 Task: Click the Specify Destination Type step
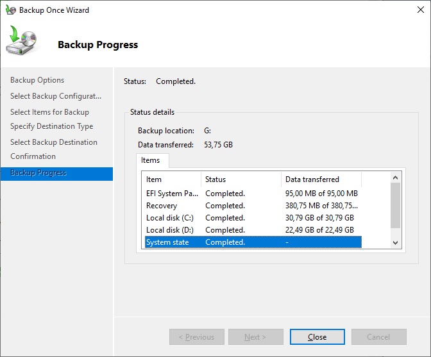[51, 126]
